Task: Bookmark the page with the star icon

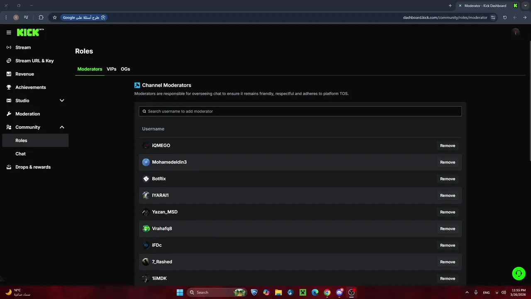Action: (54, 17)
